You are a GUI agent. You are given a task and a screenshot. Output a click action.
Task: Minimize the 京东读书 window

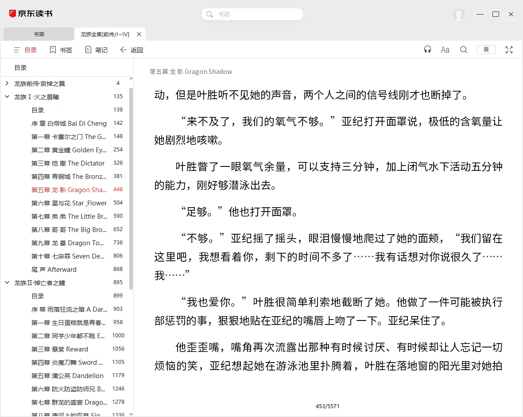pos(480,14)
